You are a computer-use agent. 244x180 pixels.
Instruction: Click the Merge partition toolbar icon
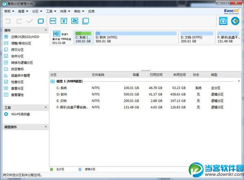(x=64, y=21)
